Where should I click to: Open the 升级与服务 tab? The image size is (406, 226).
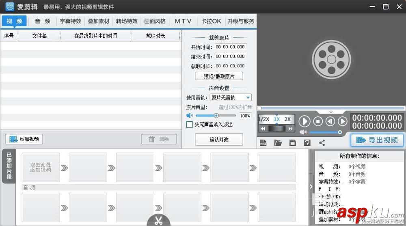click(x=241, y=21)
